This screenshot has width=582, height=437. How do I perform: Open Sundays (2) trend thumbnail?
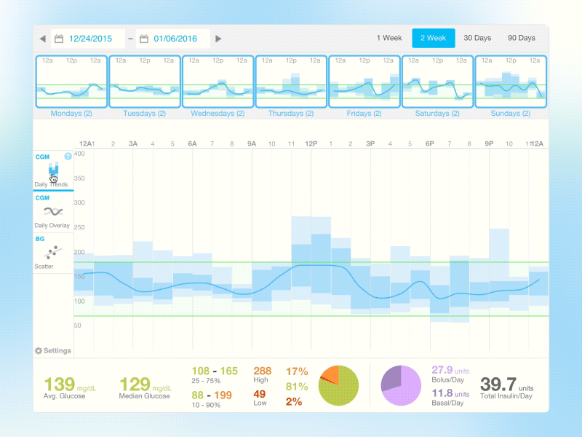click(x=511, y=82)
